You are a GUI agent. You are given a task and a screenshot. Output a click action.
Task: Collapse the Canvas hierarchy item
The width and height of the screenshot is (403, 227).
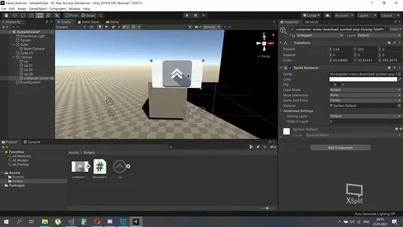tap(14, 57)
